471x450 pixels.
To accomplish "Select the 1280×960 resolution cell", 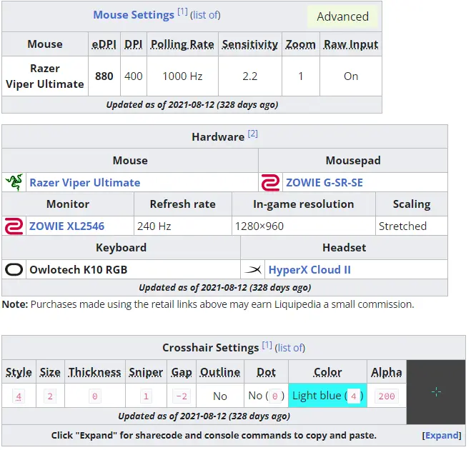I will point(303,226).
